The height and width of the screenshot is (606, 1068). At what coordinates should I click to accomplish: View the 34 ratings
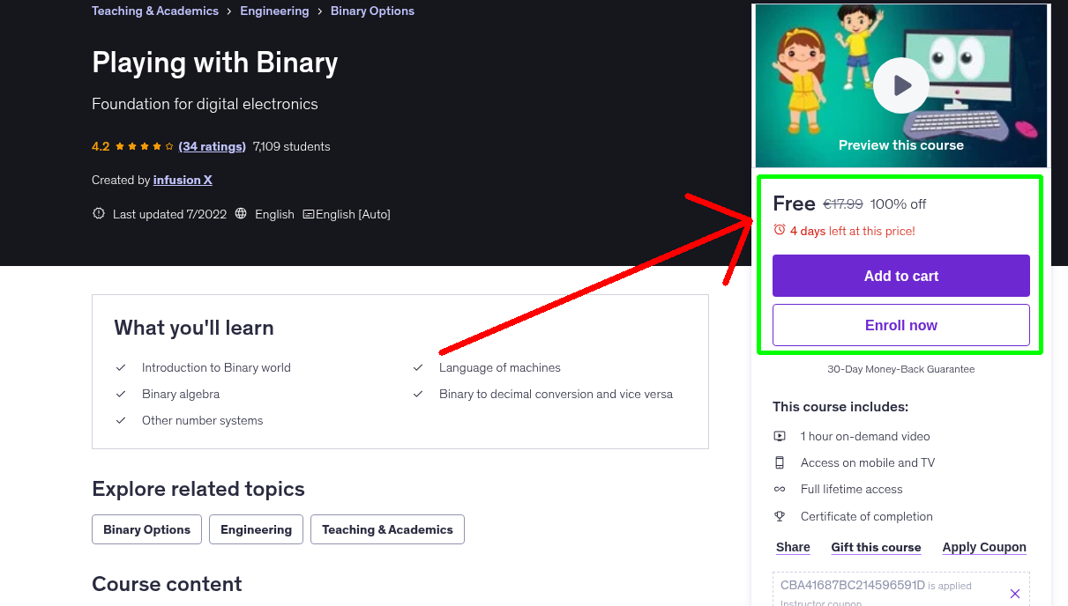pos(212,145)
